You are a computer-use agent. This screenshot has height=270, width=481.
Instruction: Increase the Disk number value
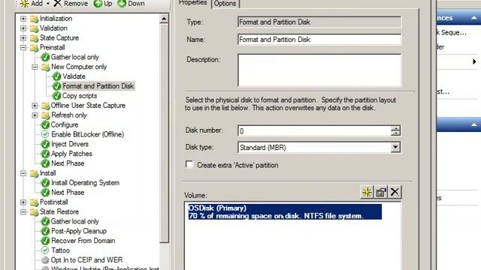point(396,128)
